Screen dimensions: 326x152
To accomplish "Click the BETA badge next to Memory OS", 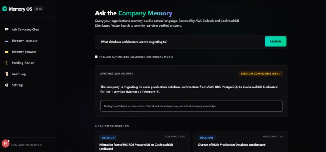I will point(38,9).
